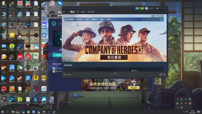This screenshot has width=202, height=114.
Task: Click the speaker volume icon in tray overflow
Action: coord(186,103)
